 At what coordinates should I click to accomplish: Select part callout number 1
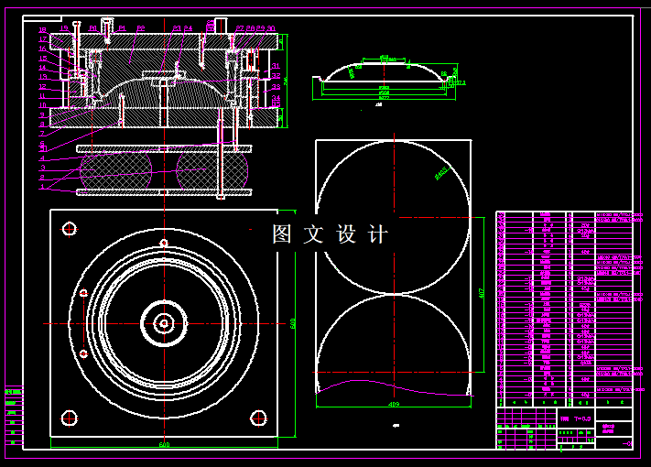click(x=42, y=187)
